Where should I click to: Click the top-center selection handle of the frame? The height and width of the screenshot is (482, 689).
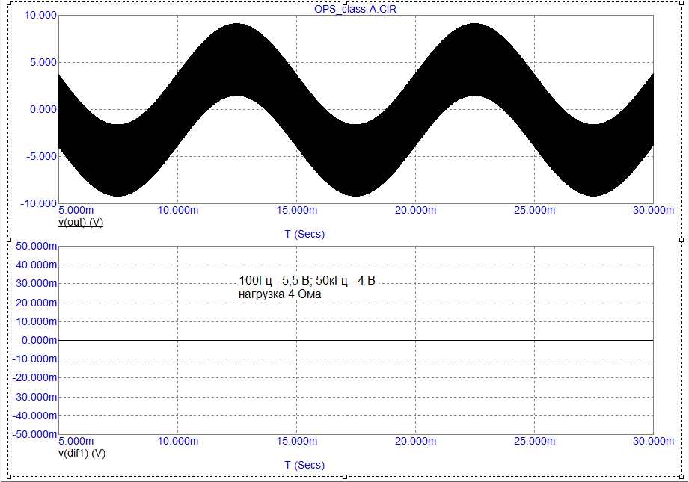click(345, 3)
